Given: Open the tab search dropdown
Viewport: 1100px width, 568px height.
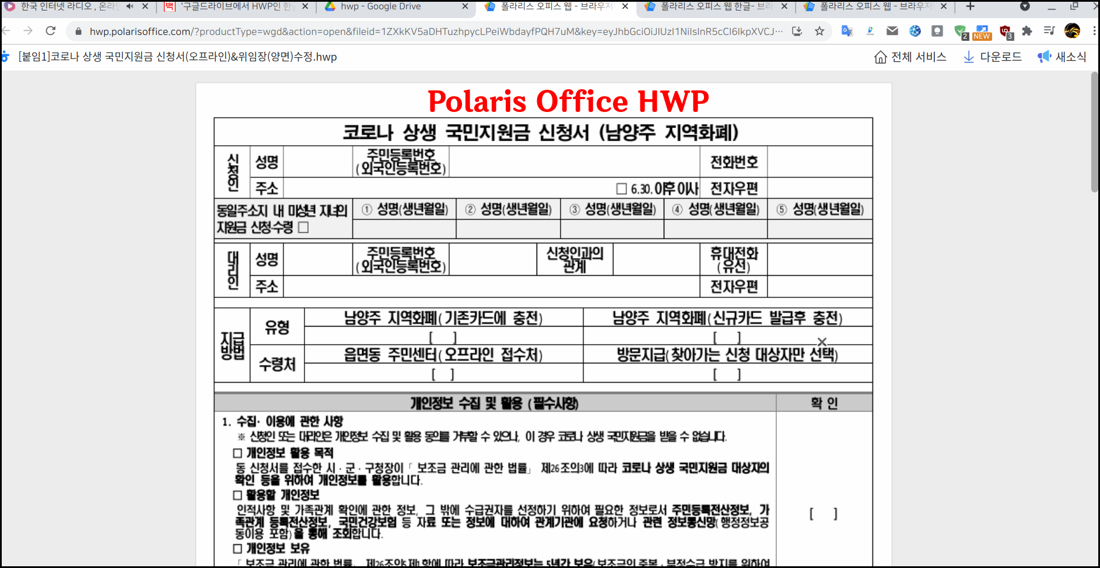Looking at the screenshot, I should click(x=1025, y=6).
